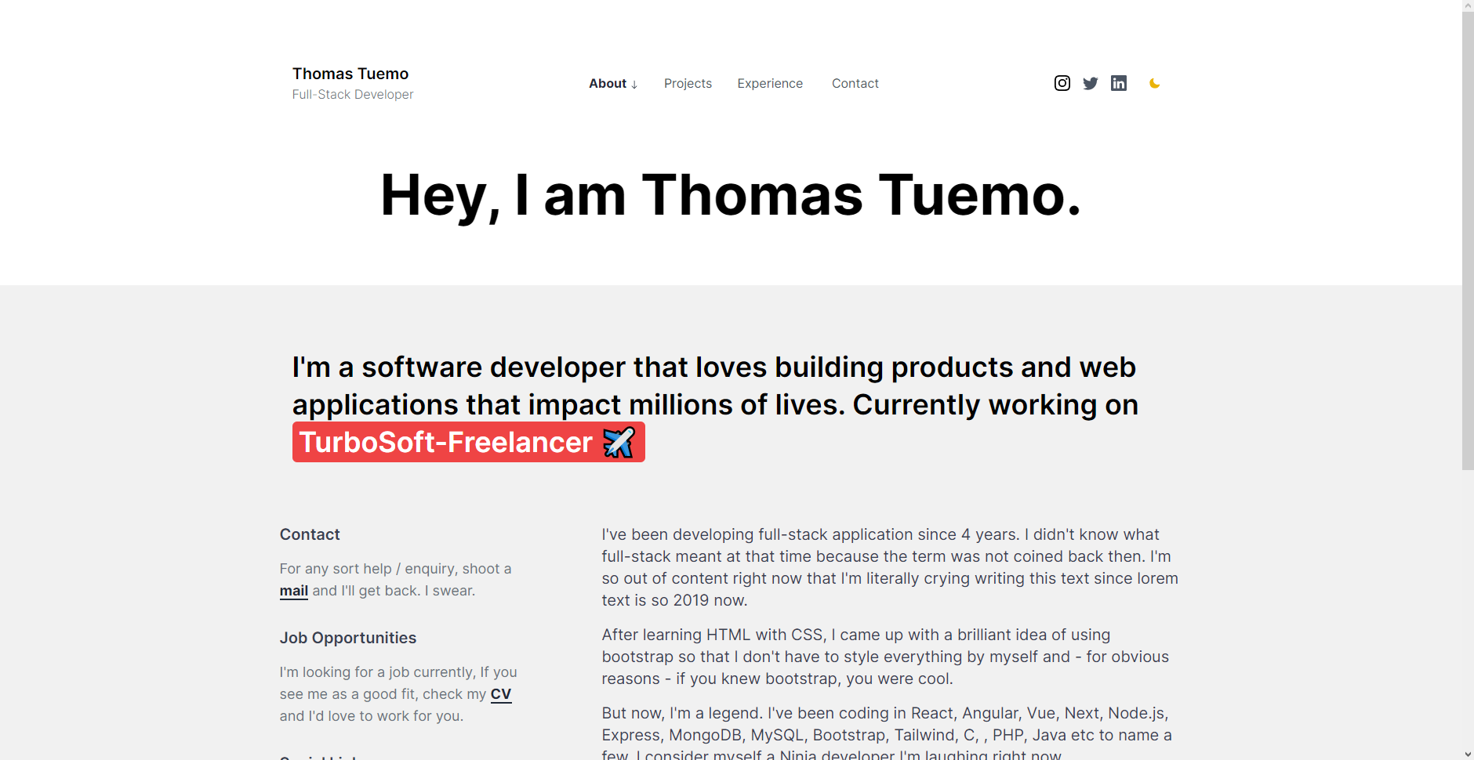
Task: Select the Projects navigation item
Action: (x=688, y=83)
